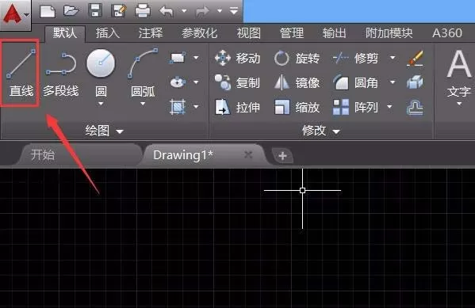475x308 pixels.
Task: Click the Erase tool icon
Action: [x=415, y=58]
